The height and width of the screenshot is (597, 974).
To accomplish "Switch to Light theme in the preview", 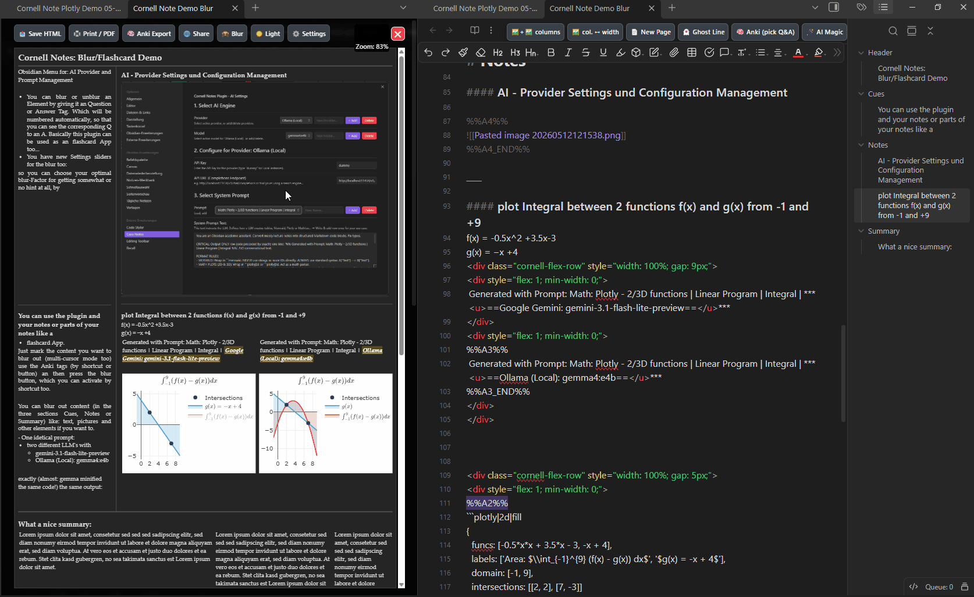I will point(268,34).
